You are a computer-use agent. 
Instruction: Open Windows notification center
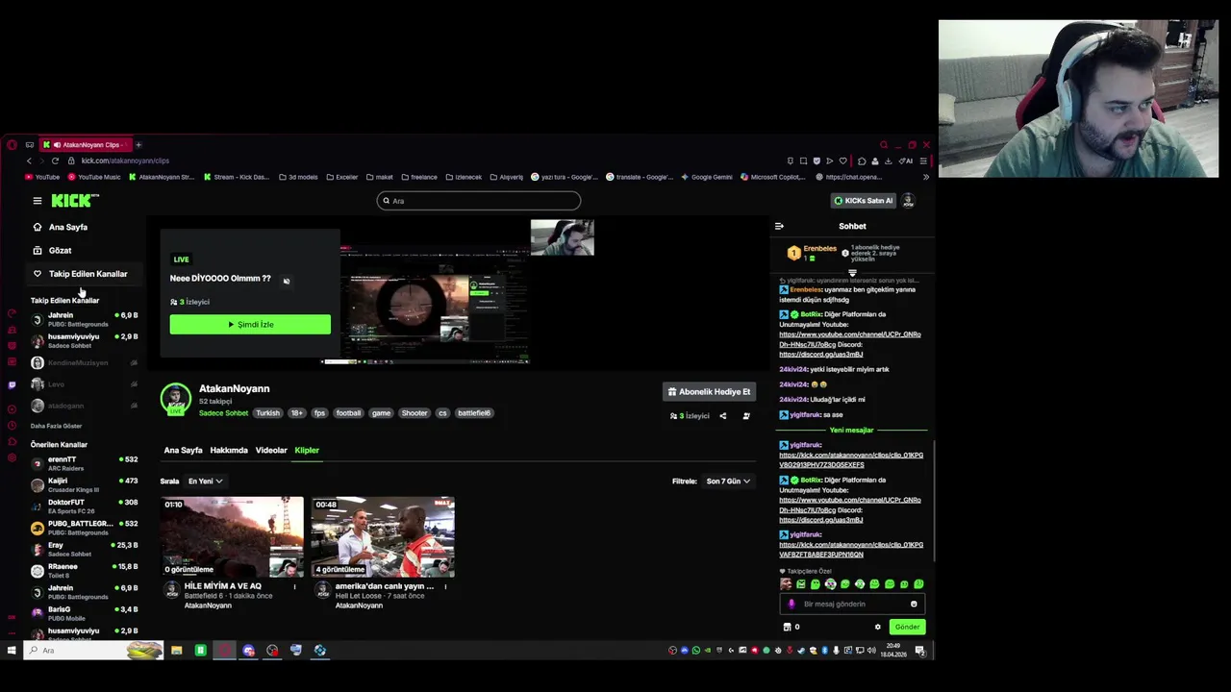click(920, 651)
